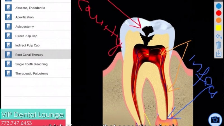Screen dimensions: 224x126
Task: Save the drawing with download icon
Action: tap(219, 53)
